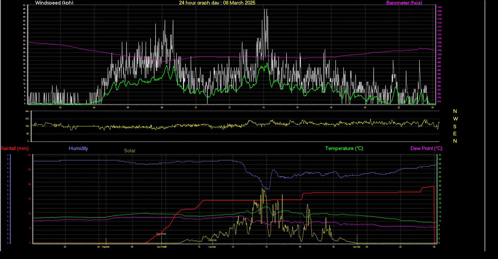This screenshot has width=498, height=259.
Task: Click the "S" wind direction letter
Action: [x=455, y=126]
